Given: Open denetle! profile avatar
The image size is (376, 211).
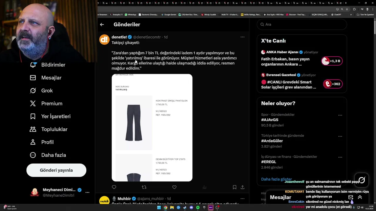Looking at the screenshot, I should [104, 39].
